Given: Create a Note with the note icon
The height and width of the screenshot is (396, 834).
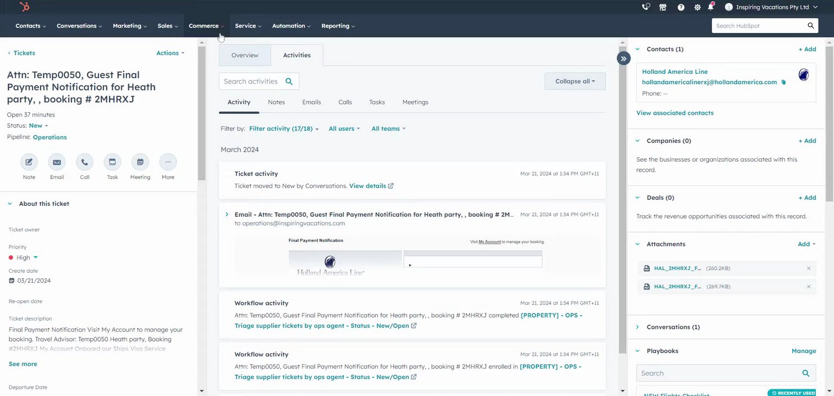Looking at the screenshot, I should coord(29,162).
